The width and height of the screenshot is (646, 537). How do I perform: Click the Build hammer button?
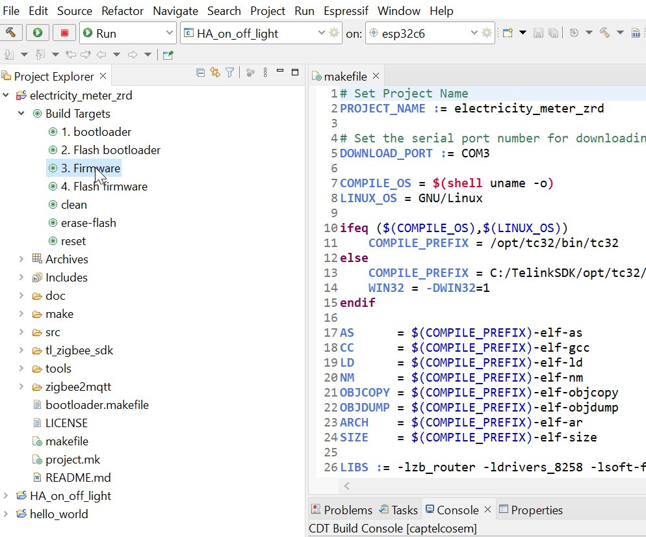[x=12, y=33]
